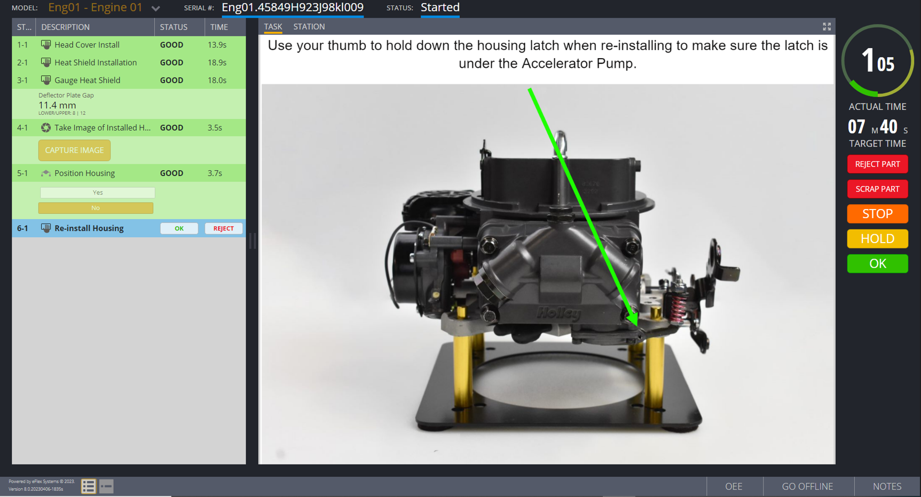Click the Gauge Heat Shield step icon
The image size is (921, 497).
click(46, 80)
